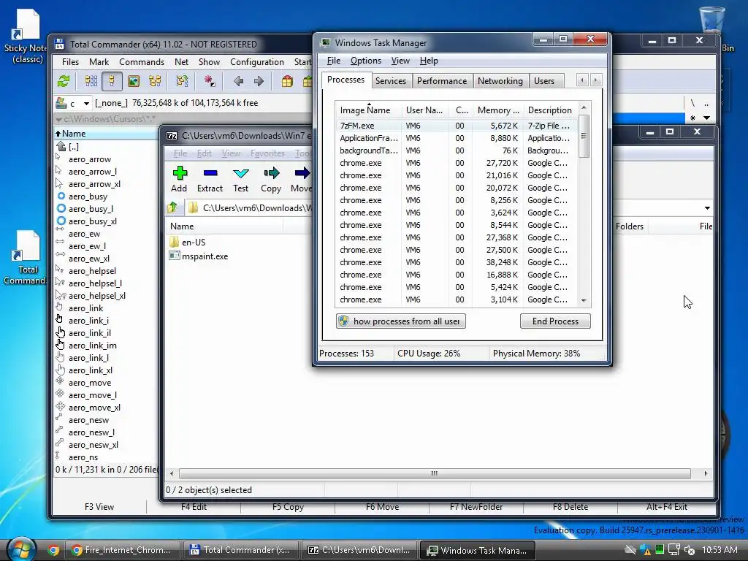Click the asterisk directory hotlist button in Total Commander
The height and width of the screenshot is (561, 748).
pyautogui.click(x=692, y=118)
